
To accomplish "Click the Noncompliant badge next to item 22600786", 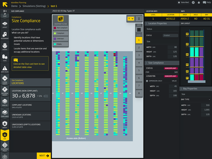I will pos(171,76).
